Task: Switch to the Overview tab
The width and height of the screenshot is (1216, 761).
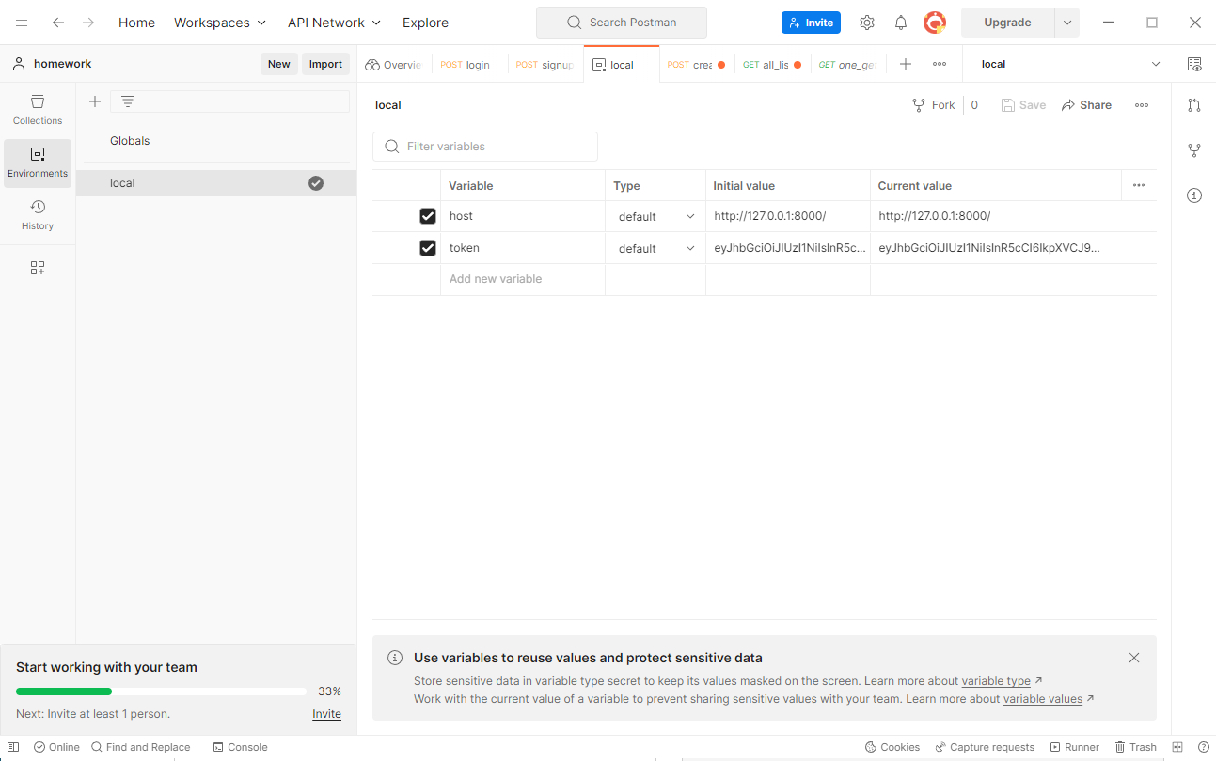Action: click(393, 65)
